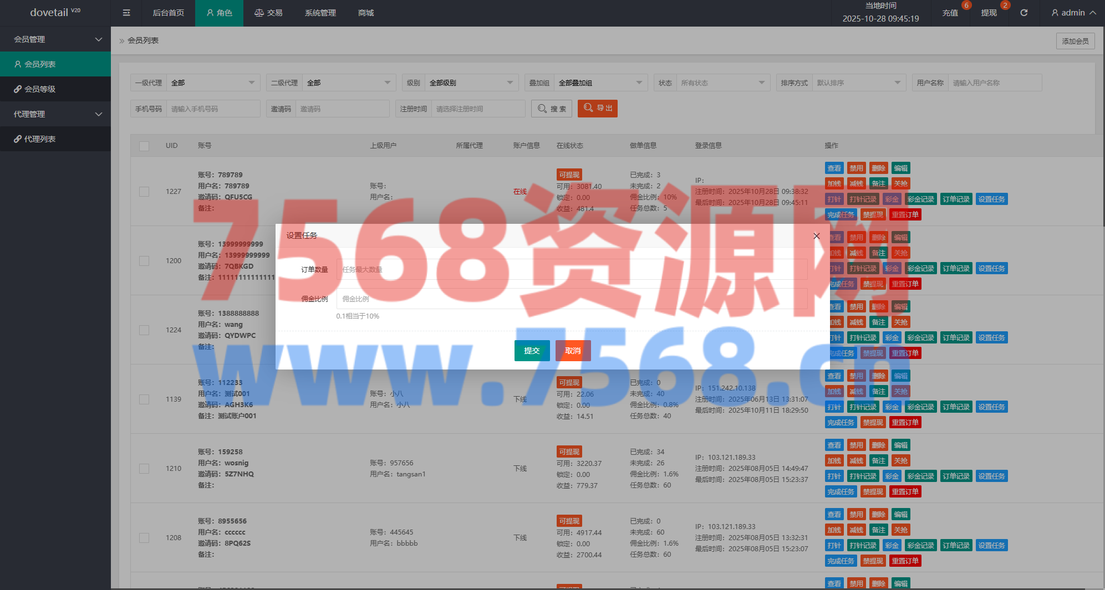This screenshot has height=590, width=1105.
Task: Check the row checkbox for UID 1210
Action: pyautogui.click(x=144, y=469)
